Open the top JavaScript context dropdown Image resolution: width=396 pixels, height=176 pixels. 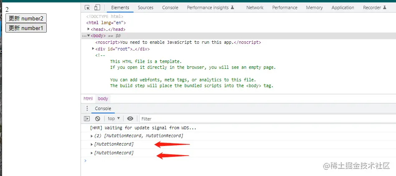114,118
